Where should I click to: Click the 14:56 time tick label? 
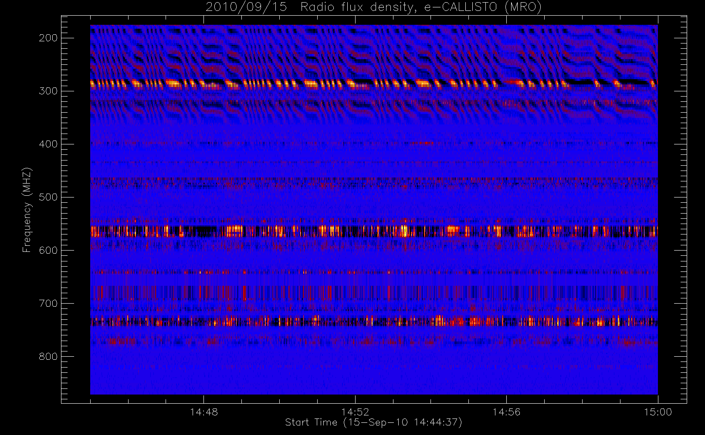(x=506, y=412)
